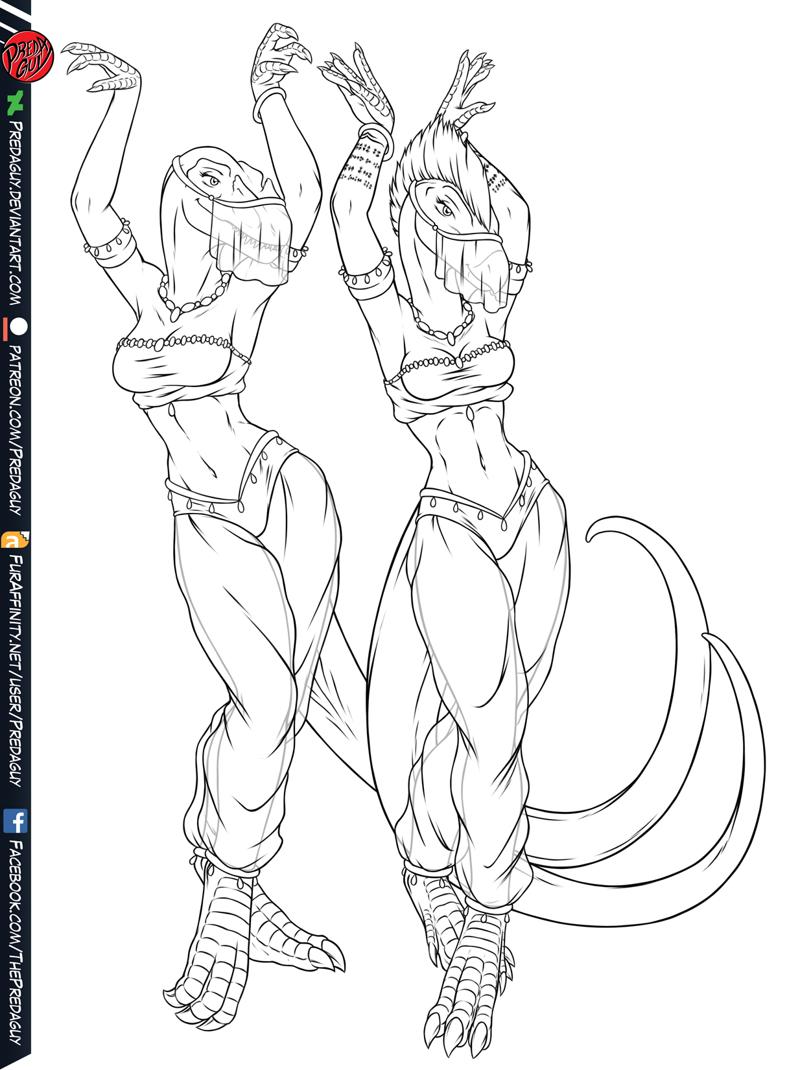Image resolution: width=787 pixels, height=1070 pixels.
Task: Open the patreon.com/predaguy link text
Action: tap(16, 431)
